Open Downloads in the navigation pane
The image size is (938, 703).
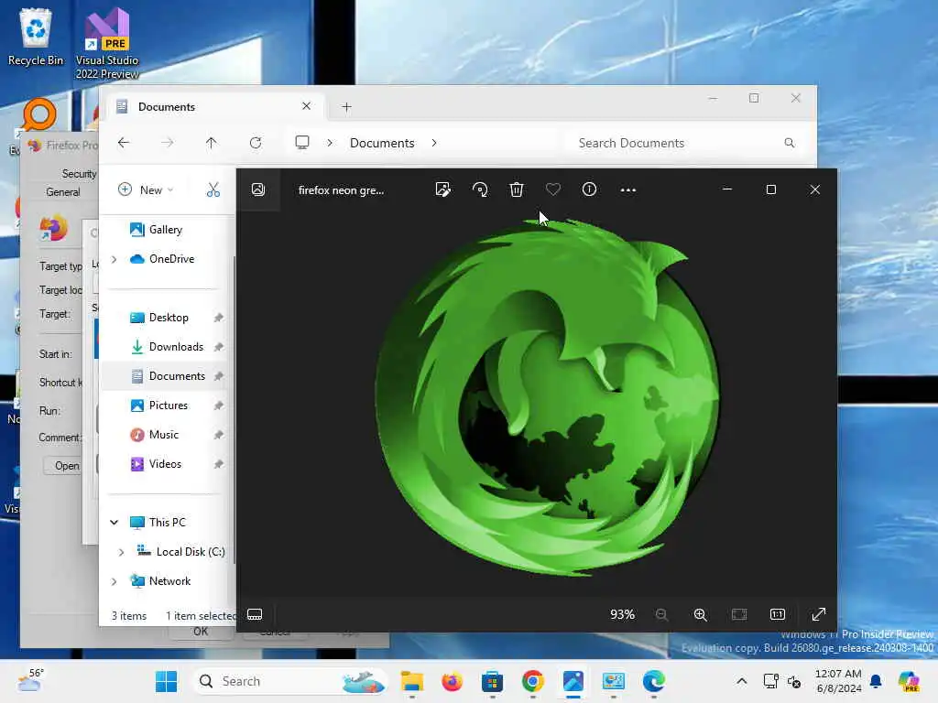pyautogui.click(x=176, y=347)
